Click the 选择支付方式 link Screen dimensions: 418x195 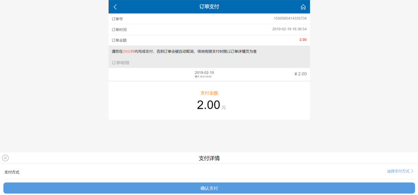(x=398, y=171)
